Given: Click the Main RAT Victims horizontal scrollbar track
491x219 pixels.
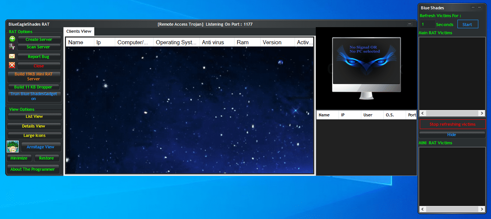Looking at the screenshot, I should point(452,113).
